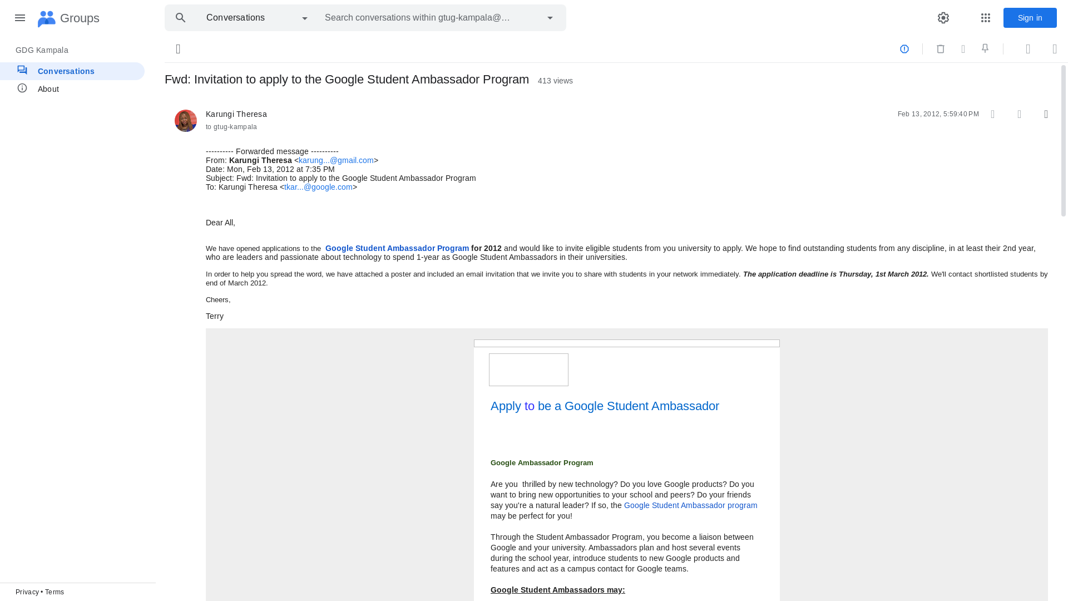Open the Privacy link in footer
1068x601 pixels.
point(27,592)
